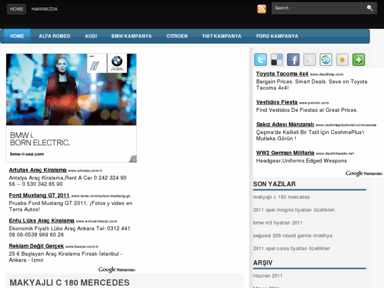
Task: Click the ad info icon on BMW banner
Action: click(134, 159)
